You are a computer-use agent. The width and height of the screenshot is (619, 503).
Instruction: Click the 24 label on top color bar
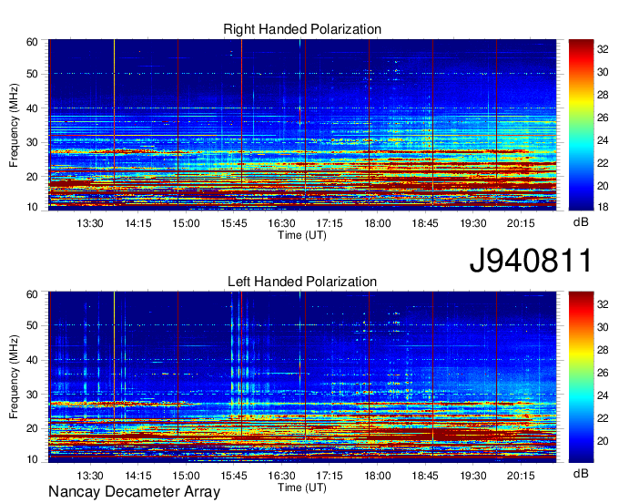(603, 140)
